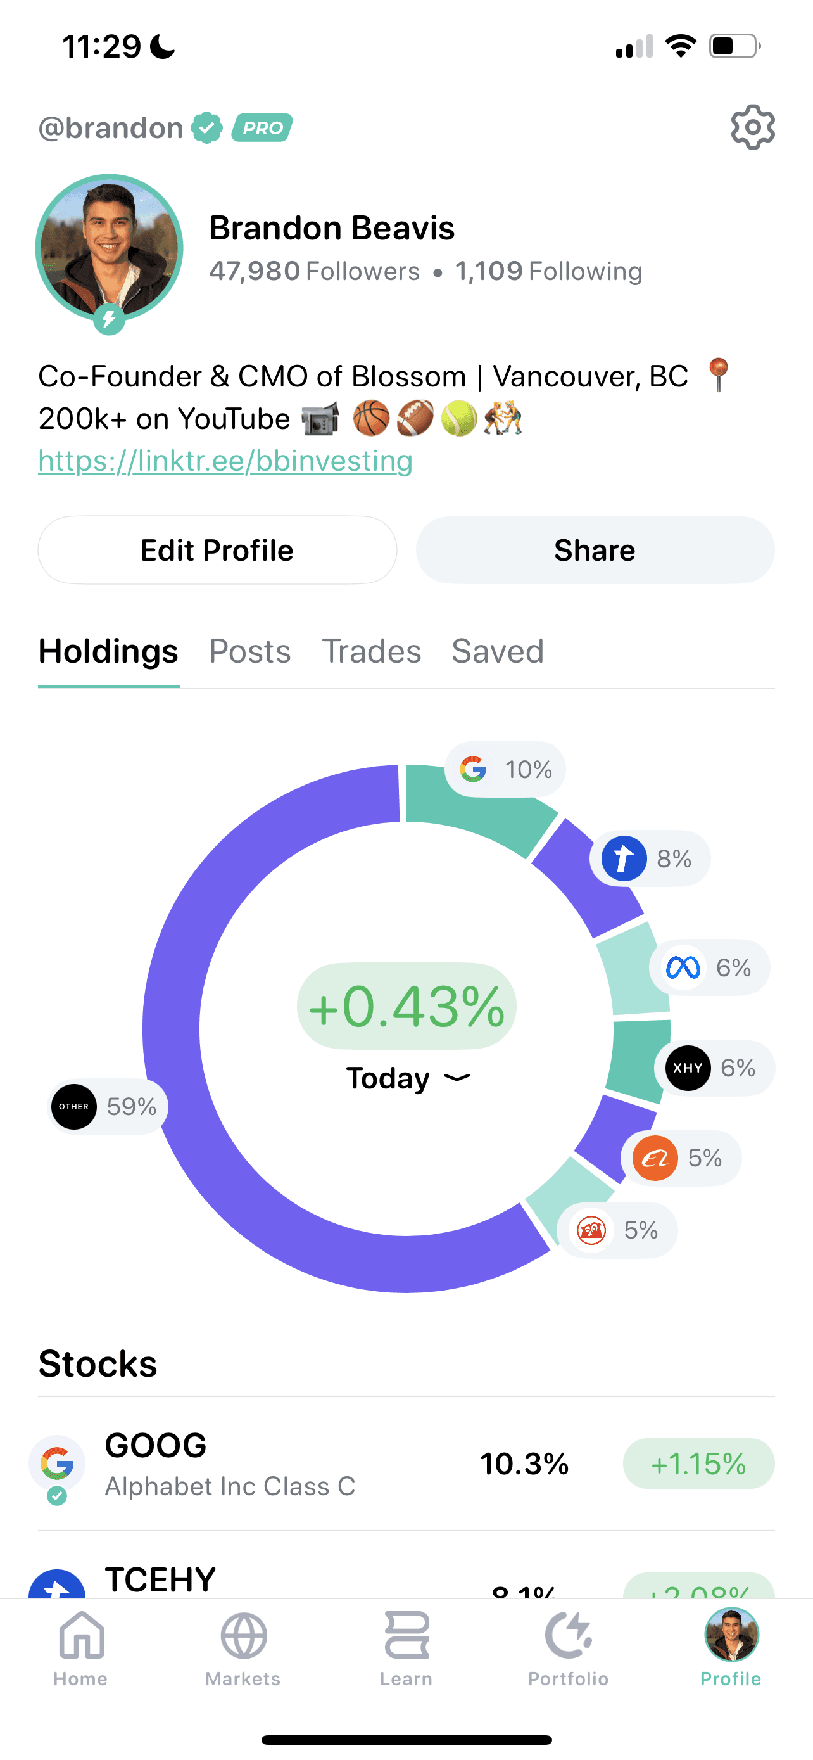Tap the Meta 6% holding badge

pos(710,967)
